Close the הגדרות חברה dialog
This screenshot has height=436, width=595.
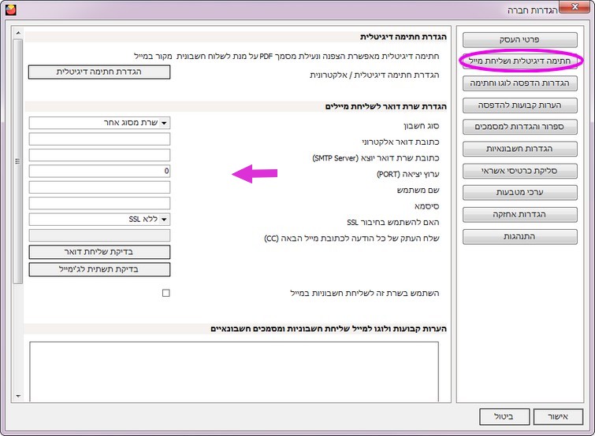pos(575,7)
